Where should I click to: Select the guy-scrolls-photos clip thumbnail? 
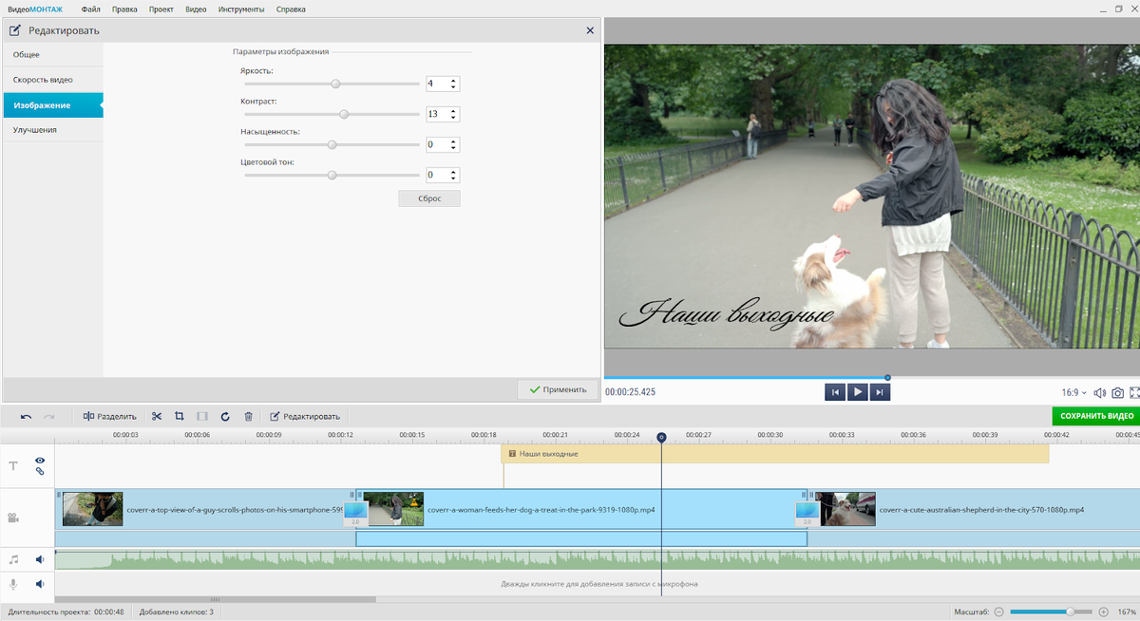pos(93,509)
